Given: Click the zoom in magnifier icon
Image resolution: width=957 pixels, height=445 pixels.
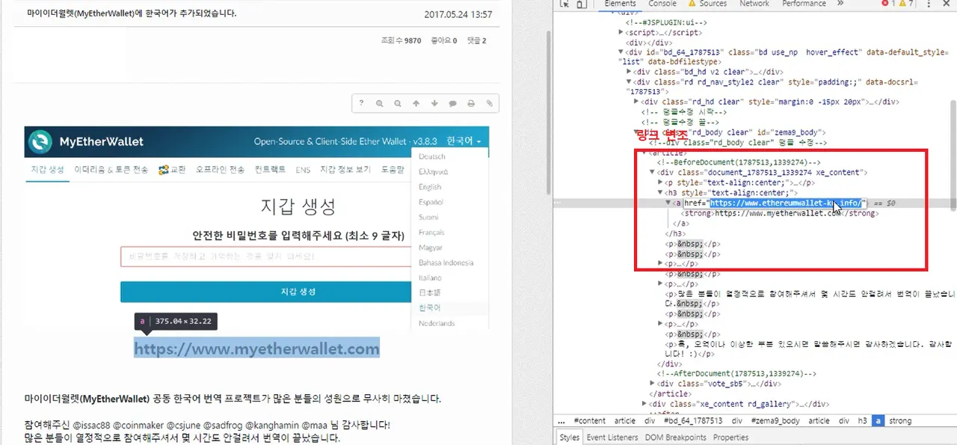Looking at the screenshot, I should [380, 103].
